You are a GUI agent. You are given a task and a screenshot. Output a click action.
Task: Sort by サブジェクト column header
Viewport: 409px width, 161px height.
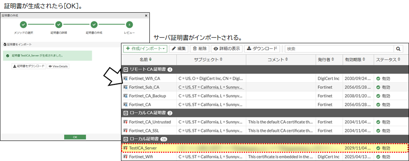point(211,60)
